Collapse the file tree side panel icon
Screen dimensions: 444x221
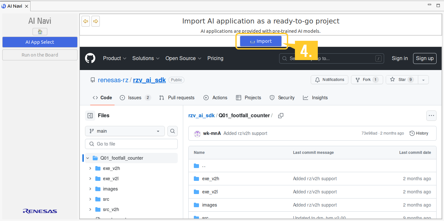(90, 116)
